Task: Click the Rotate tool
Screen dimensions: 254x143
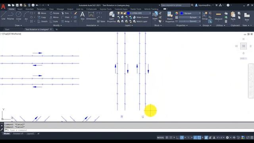Action: (54, 13)
